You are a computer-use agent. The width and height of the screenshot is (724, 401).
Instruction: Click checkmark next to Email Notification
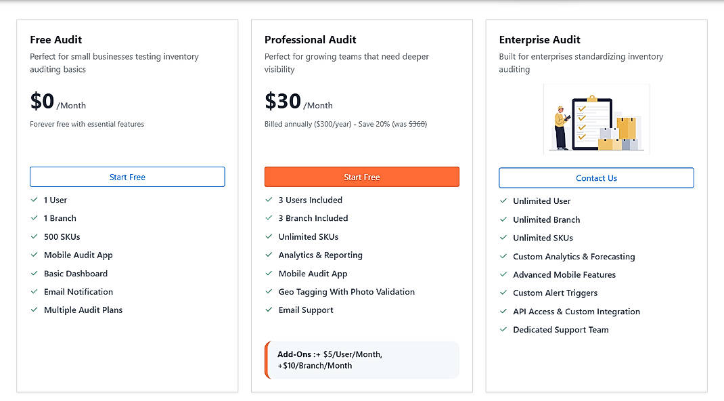[x=34, y=291]
